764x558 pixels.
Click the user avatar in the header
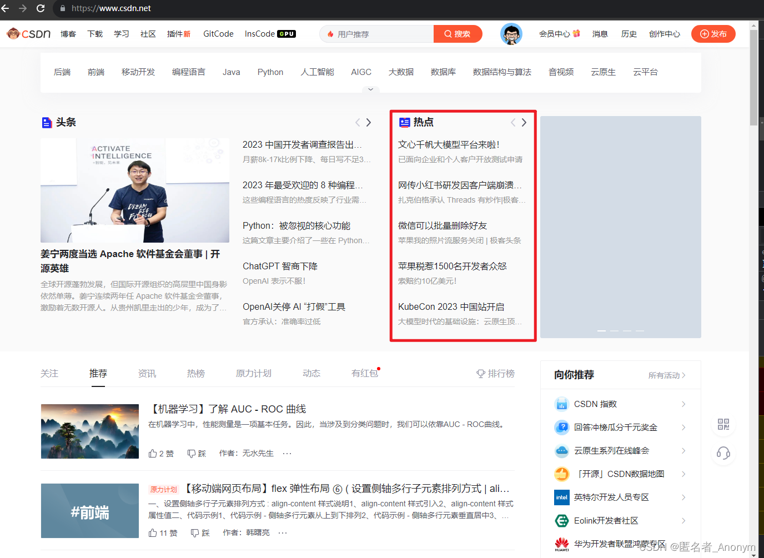(x=511, y=34)
